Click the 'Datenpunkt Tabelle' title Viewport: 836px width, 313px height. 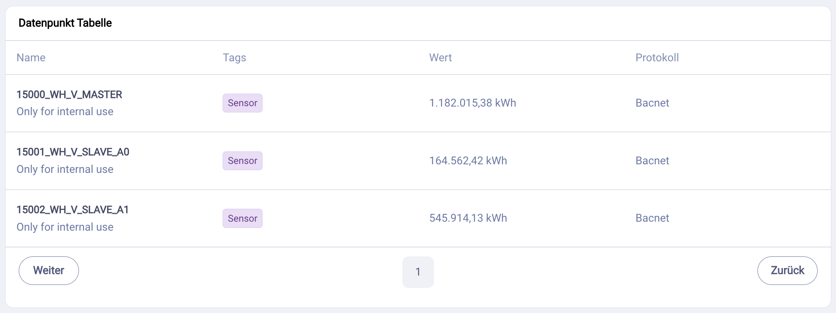pyautogui.click(x=65, y=23)
